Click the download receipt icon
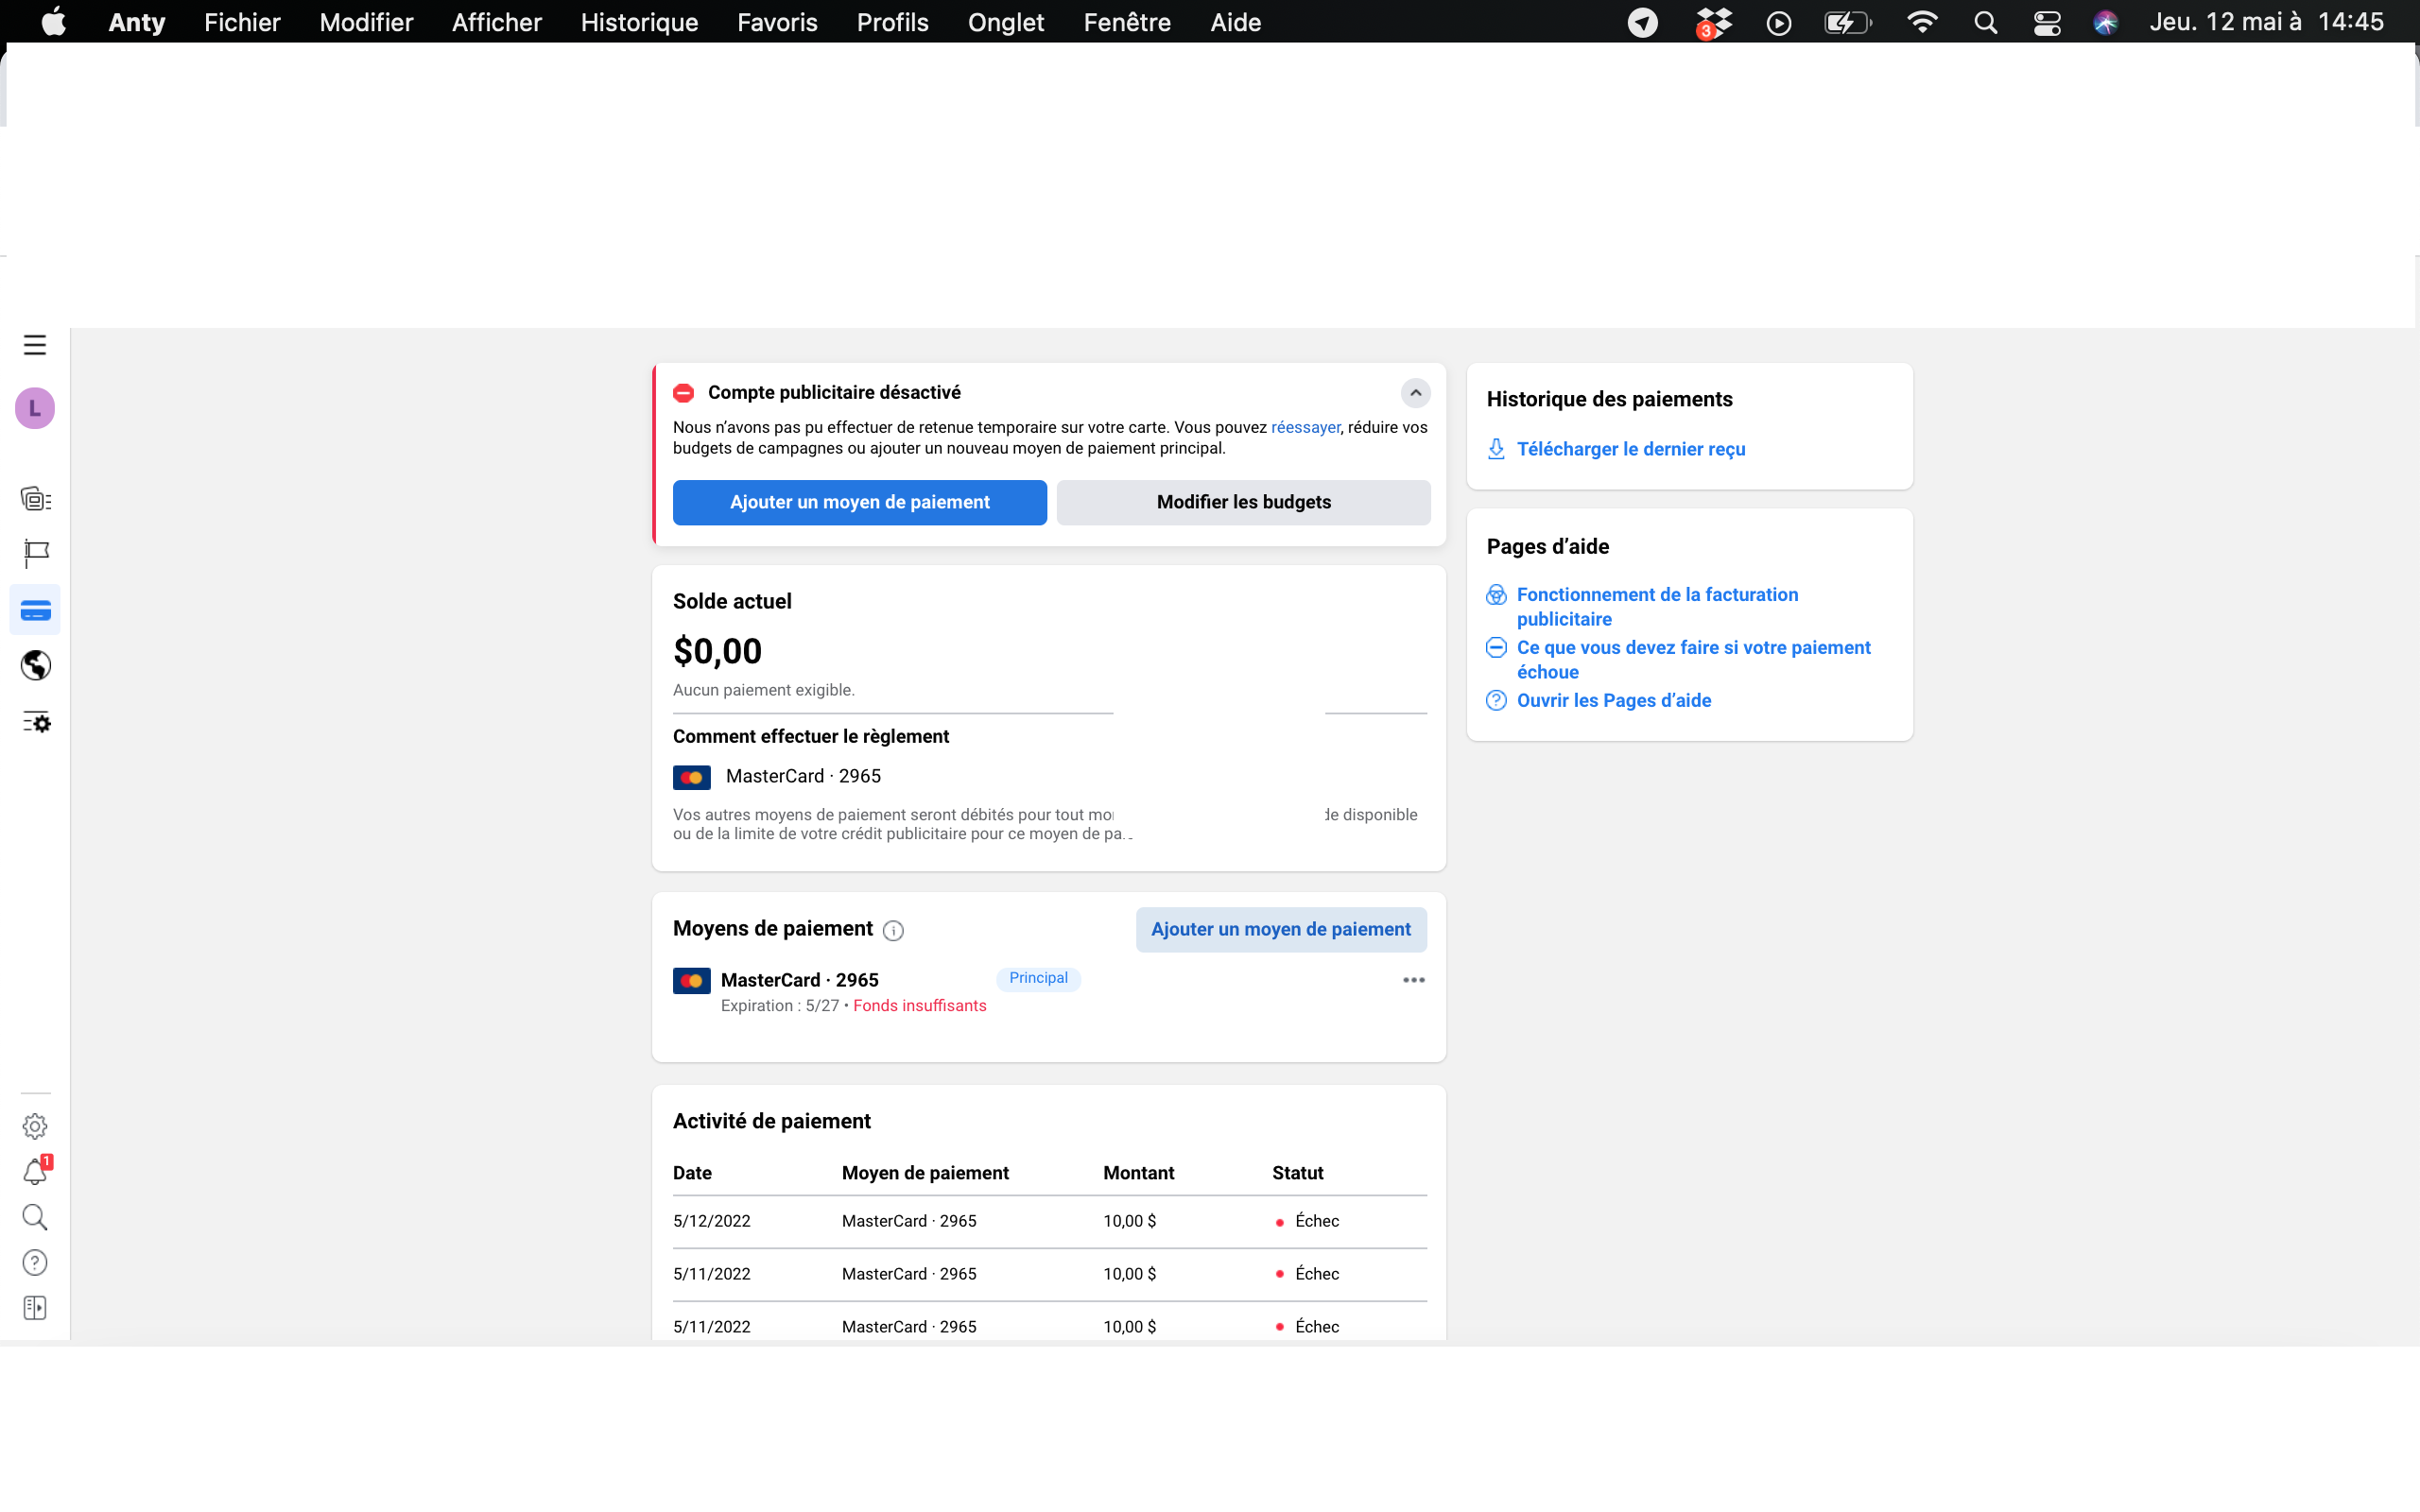Image resolution: width=2420 pixels, height=1512 pixels. [x=1496, y=449]
